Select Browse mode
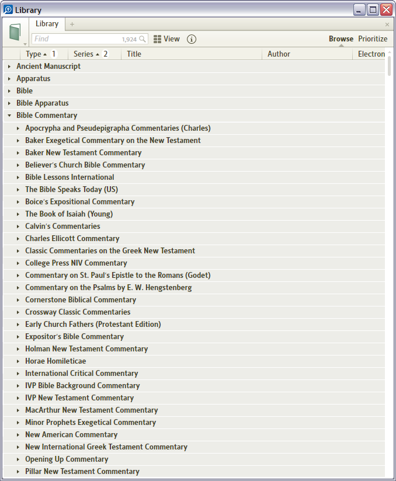Image resolution: width=396 pixels, height=481 pixels. [341, 39]
